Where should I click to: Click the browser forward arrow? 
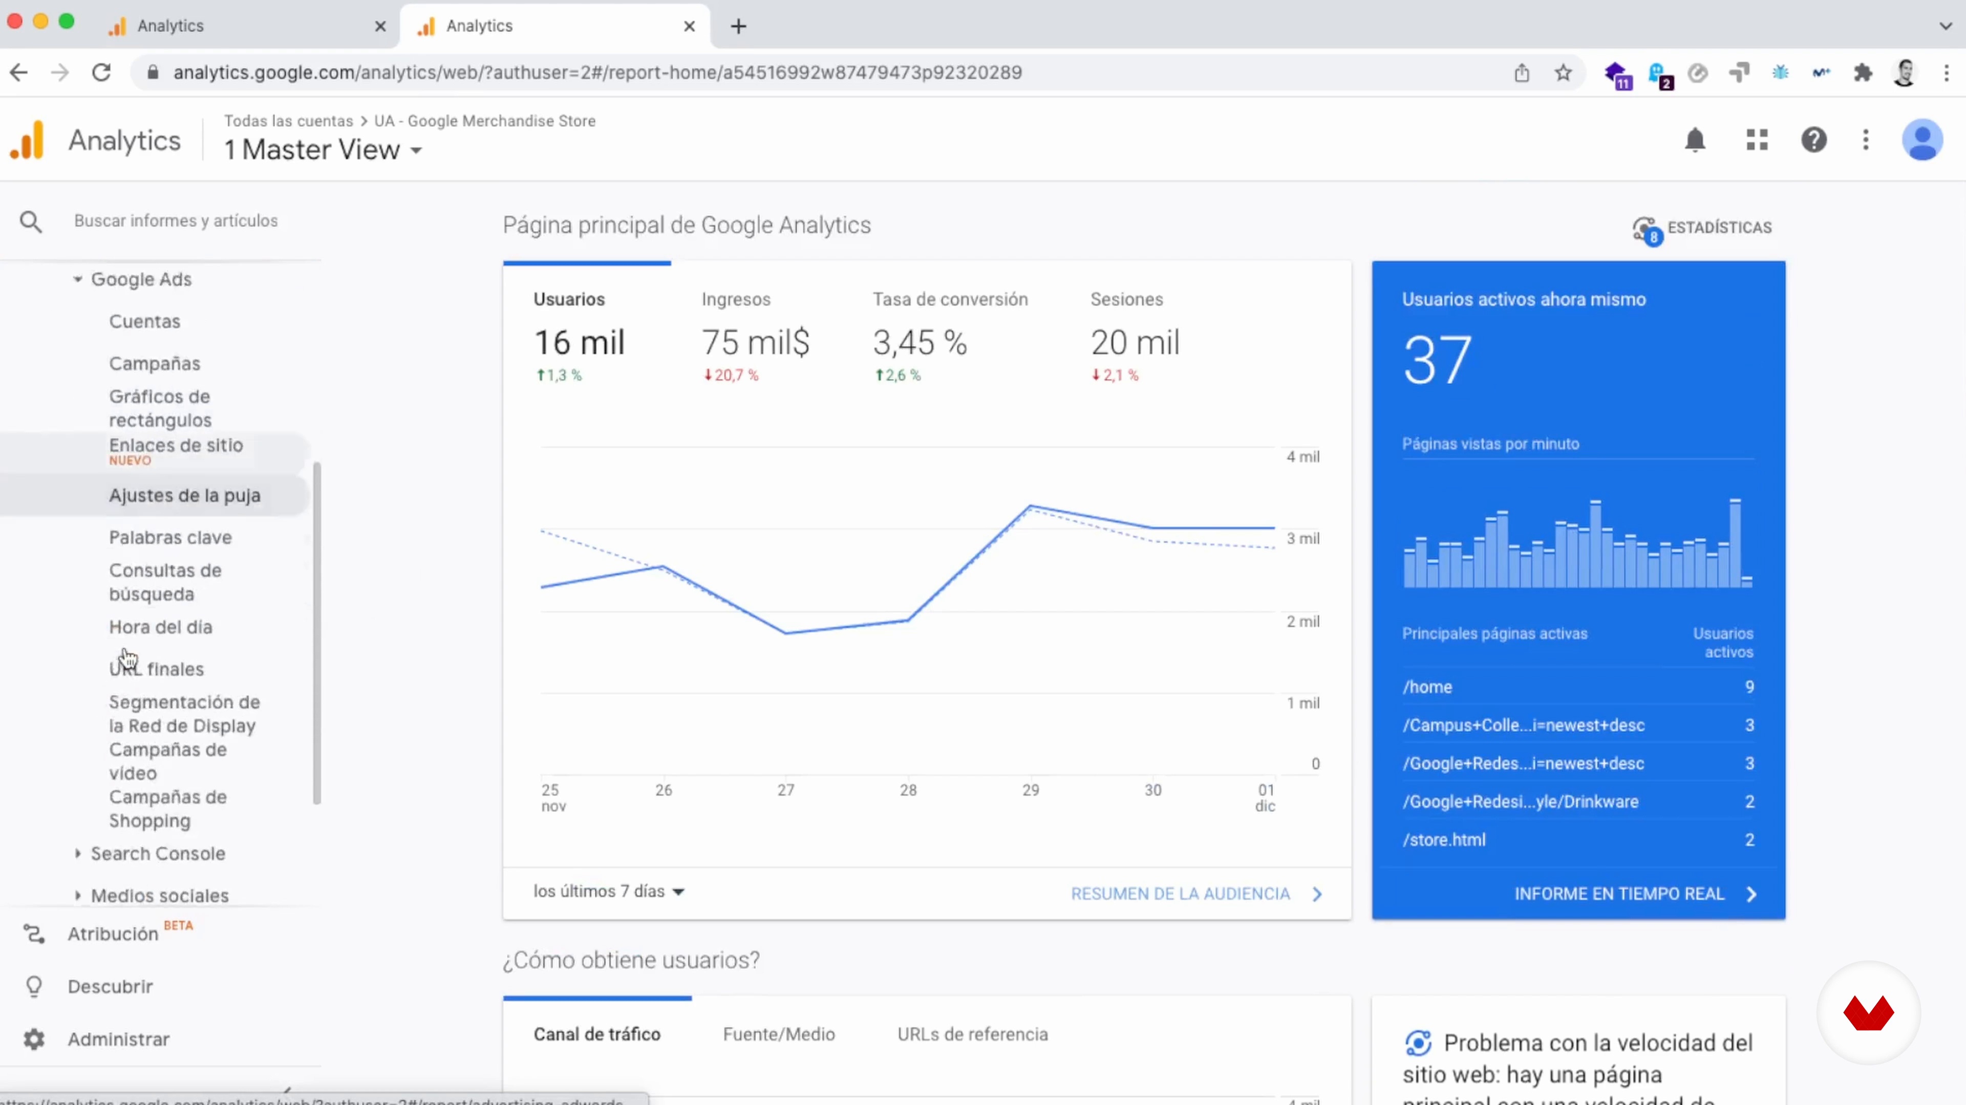pos(59,73)
